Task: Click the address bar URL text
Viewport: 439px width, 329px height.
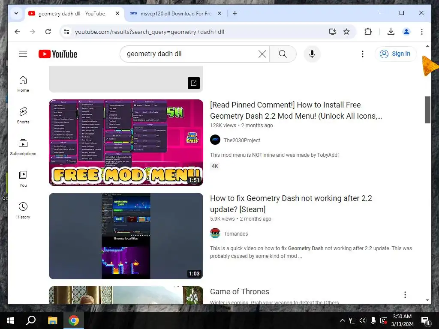Action: pyautogui.click(x=150, y=32)
